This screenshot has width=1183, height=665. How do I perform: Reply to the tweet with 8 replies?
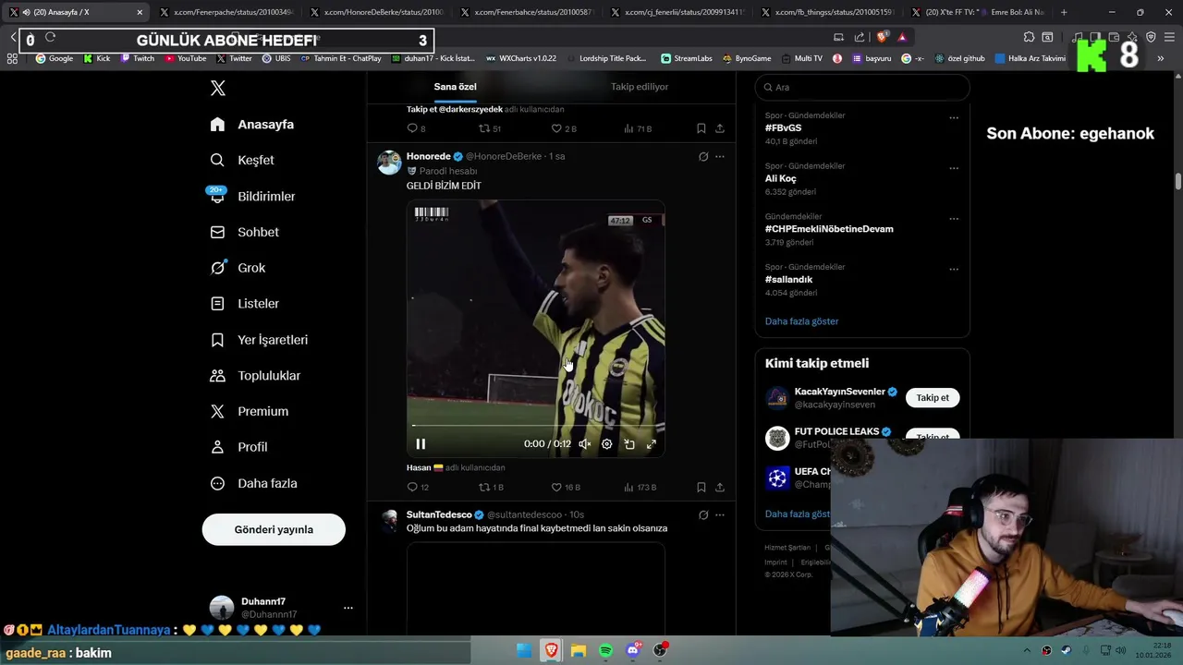click(416, 128)
